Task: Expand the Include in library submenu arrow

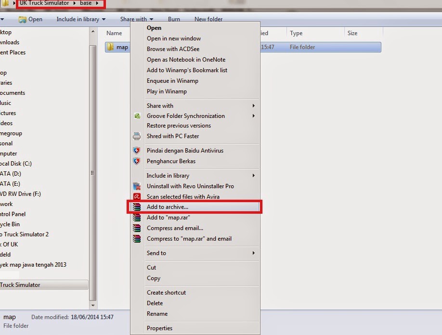Action: (254, 176)
